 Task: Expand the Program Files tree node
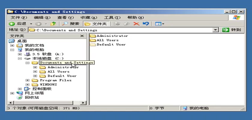(28, 80)
